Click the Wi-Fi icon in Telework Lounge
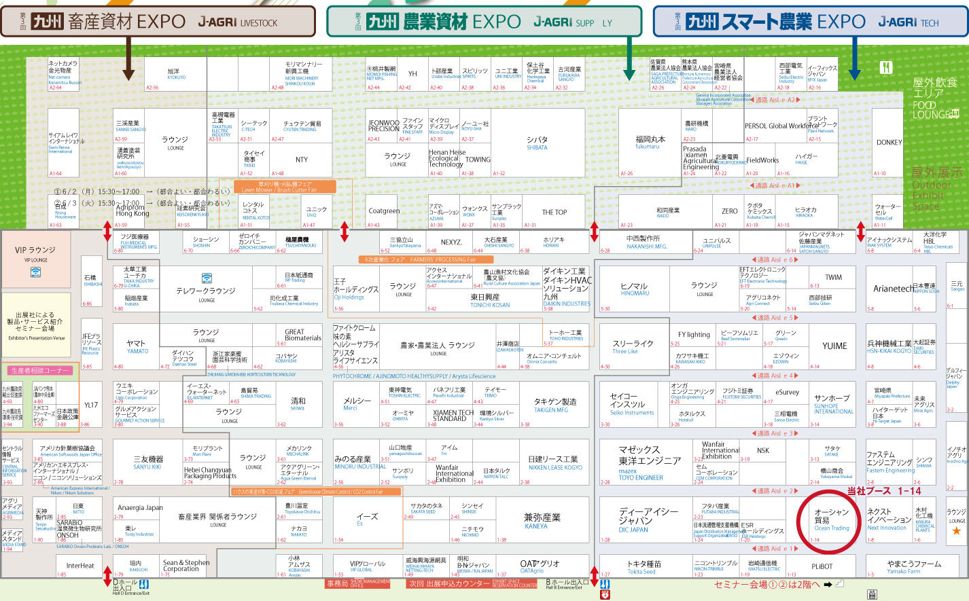 pyautogui.click(x=207, y=278)
